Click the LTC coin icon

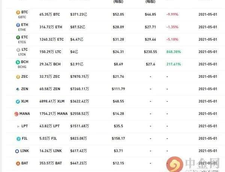click(18, 49)
